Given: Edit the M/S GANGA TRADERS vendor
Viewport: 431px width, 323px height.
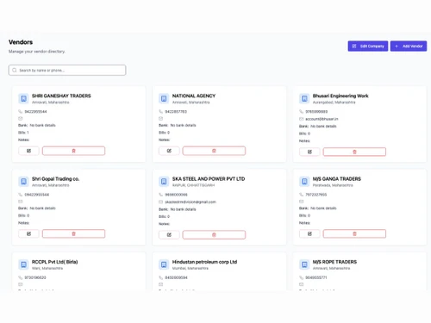Looking at the screenshot, I should 309,233.
